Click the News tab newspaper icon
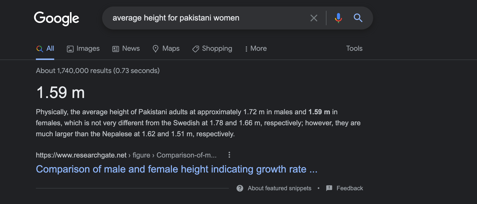477x204 pixels. pos(116,49)
